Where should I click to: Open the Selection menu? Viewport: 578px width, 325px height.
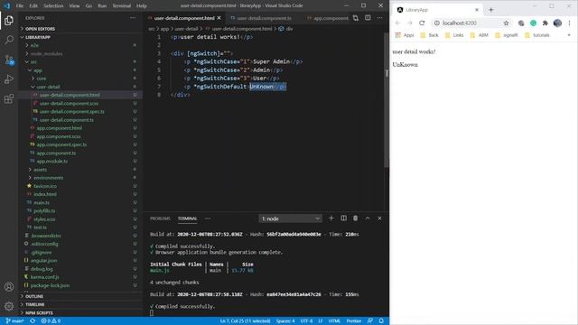point(53,6)
